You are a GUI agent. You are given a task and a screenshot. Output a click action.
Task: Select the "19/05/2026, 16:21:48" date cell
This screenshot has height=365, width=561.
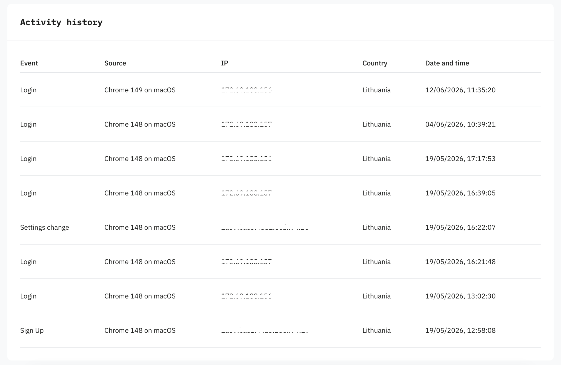click(460, 262)
